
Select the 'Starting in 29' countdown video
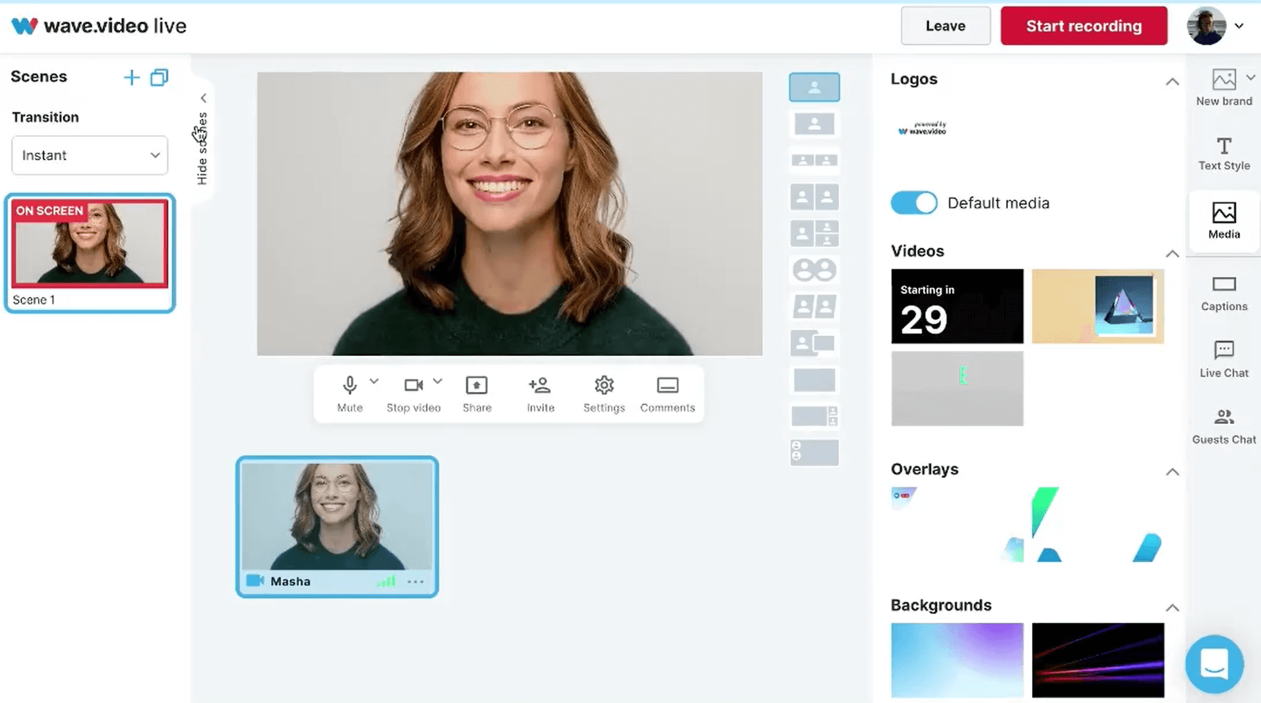pos(957,306)
